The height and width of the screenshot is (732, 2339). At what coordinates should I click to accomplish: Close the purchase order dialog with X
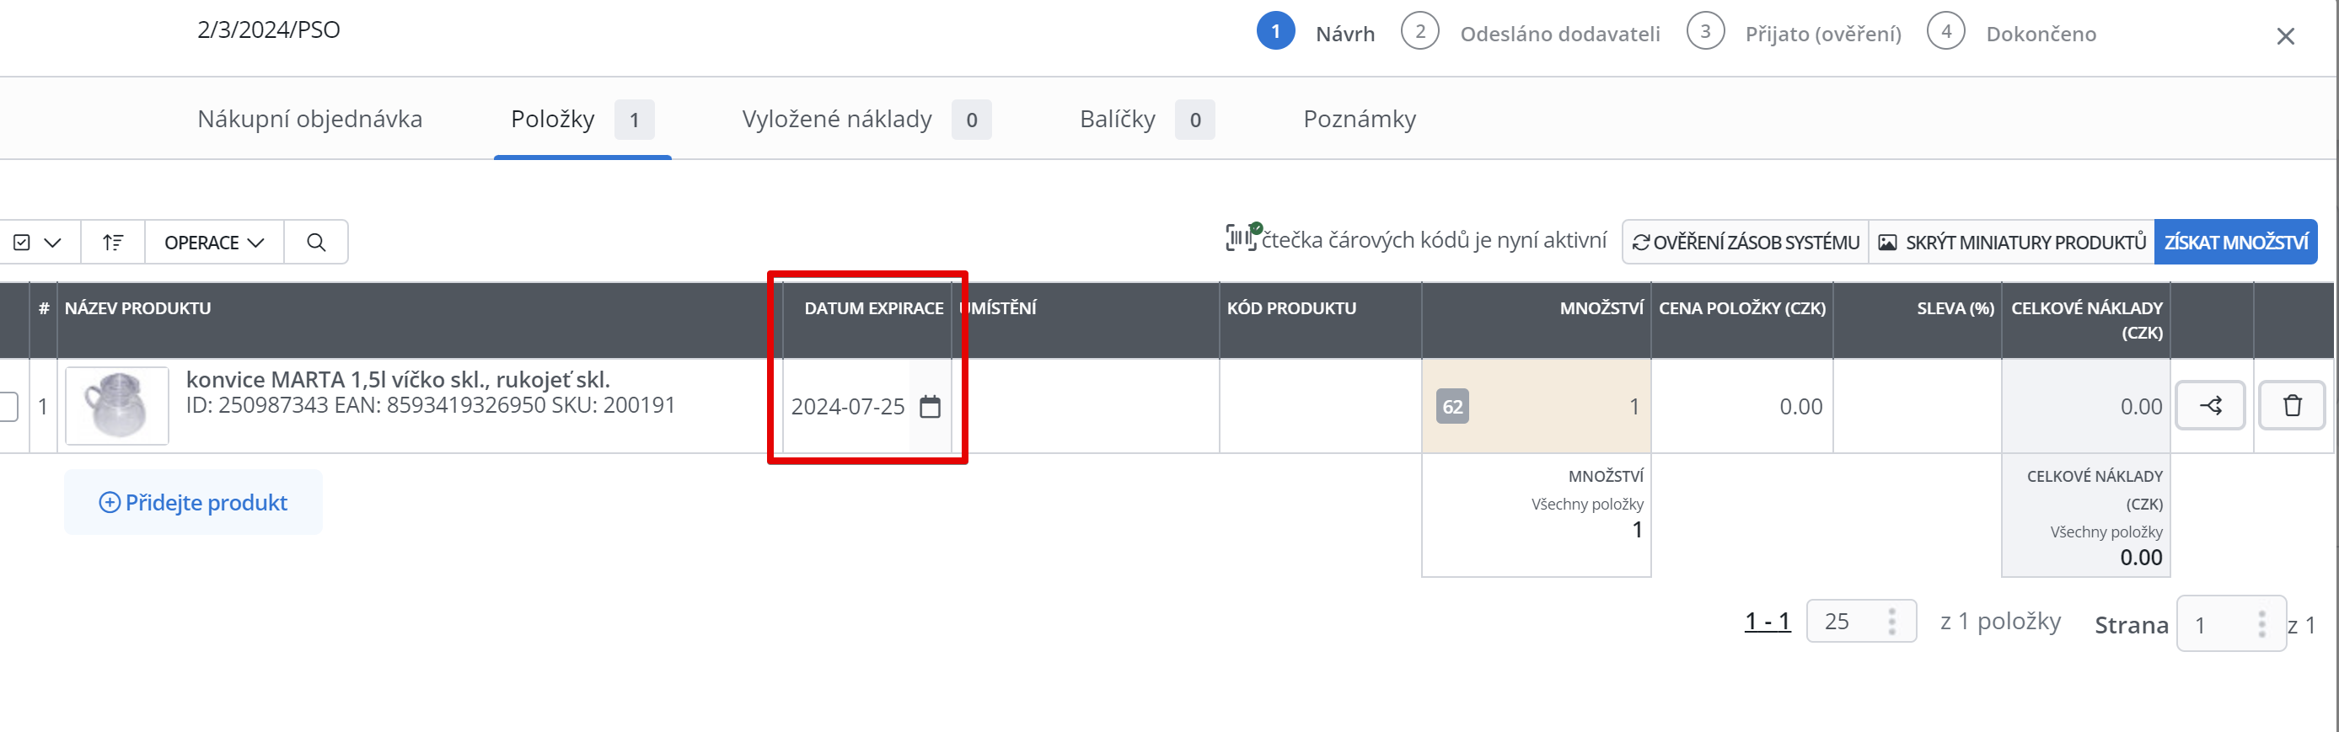[x=2285, y=36]
